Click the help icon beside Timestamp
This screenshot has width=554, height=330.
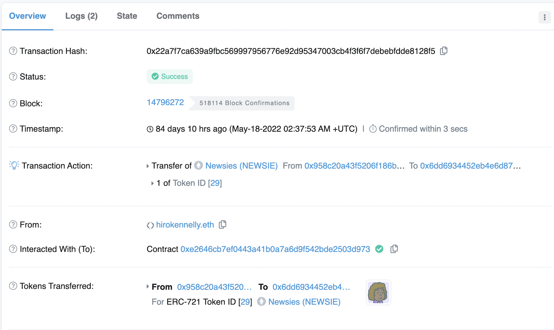[13, 129]
